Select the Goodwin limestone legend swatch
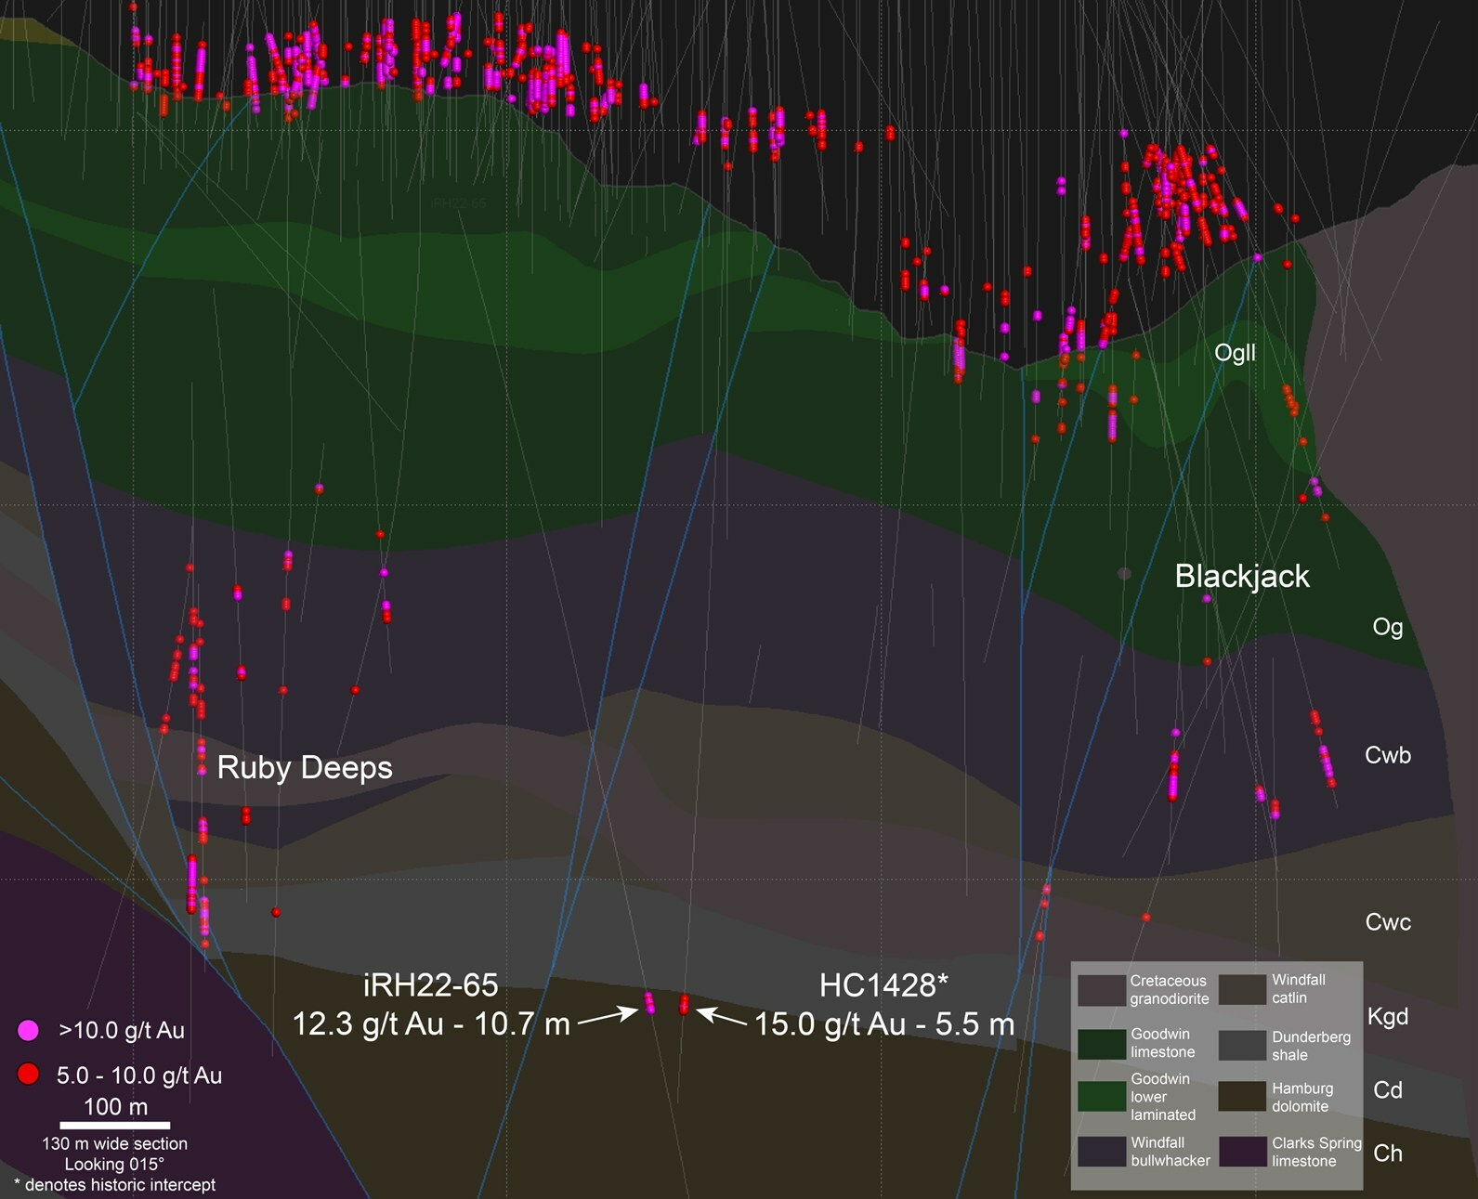Screen dimensions: 1478x1199 [1101, 1044]
